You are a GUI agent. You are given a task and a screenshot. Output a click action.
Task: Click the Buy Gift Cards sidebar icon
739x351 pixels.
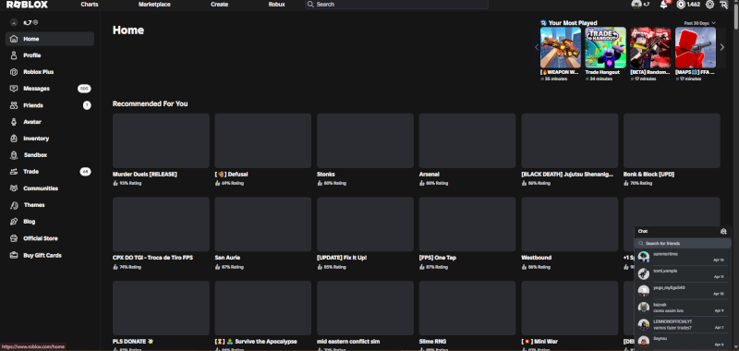[14, 255]
